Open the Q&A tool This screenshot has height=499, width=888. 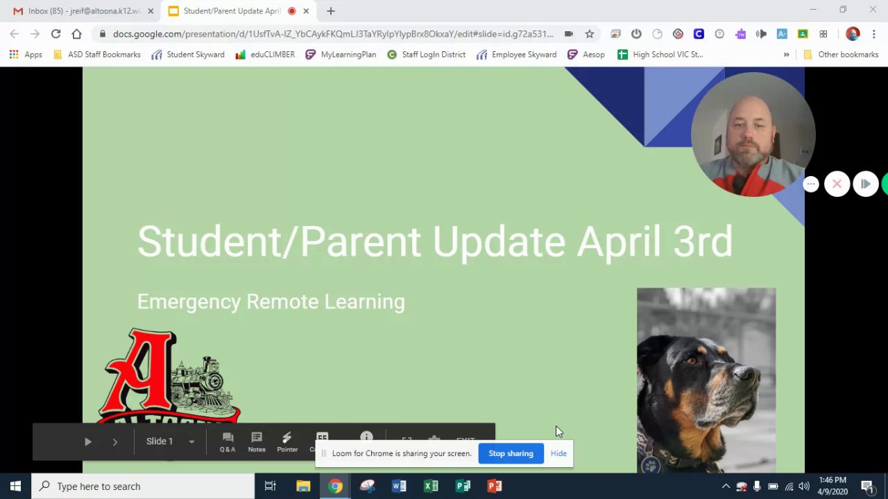[228, 441]
